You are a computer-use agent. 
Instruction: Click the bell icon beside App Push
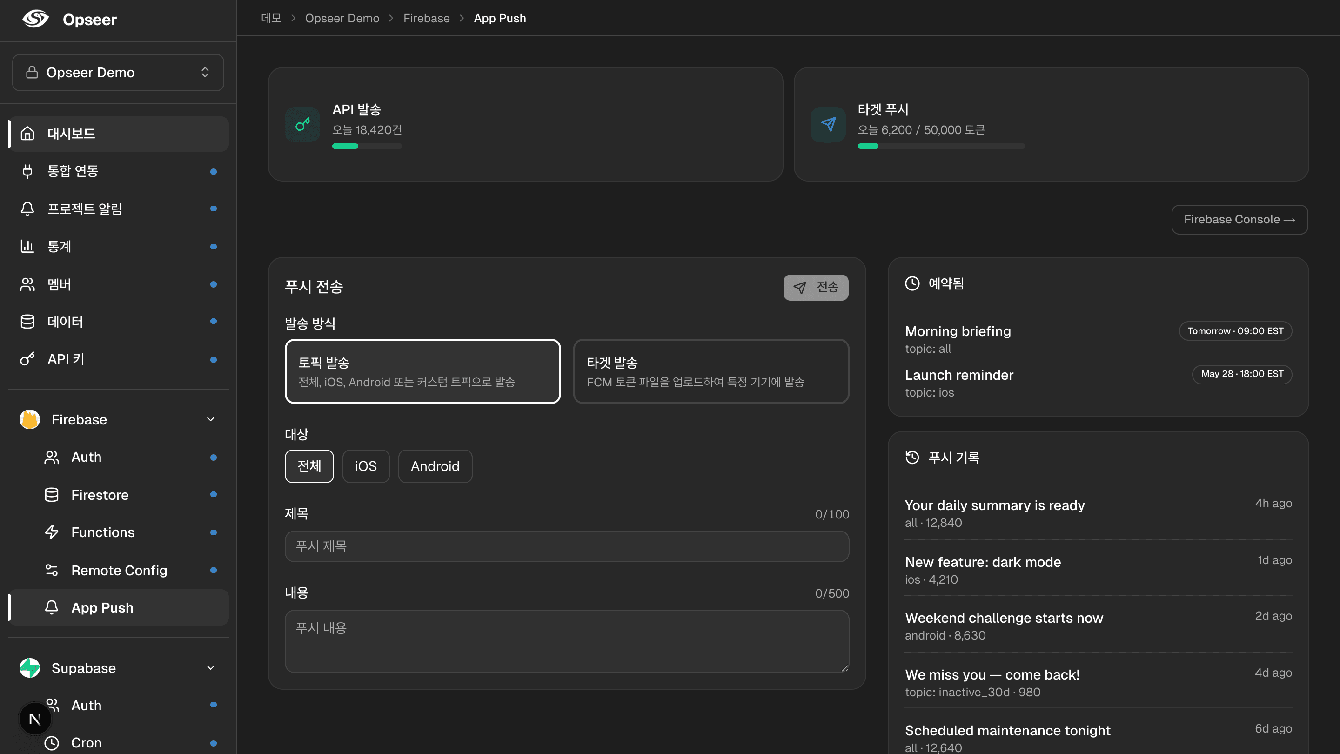[52, 608]
